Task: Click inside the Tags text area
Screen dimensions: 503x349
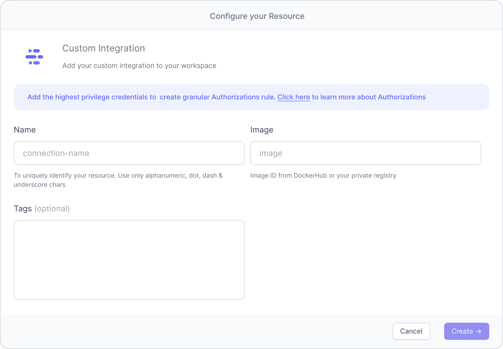Action: [x=129, y=260]
